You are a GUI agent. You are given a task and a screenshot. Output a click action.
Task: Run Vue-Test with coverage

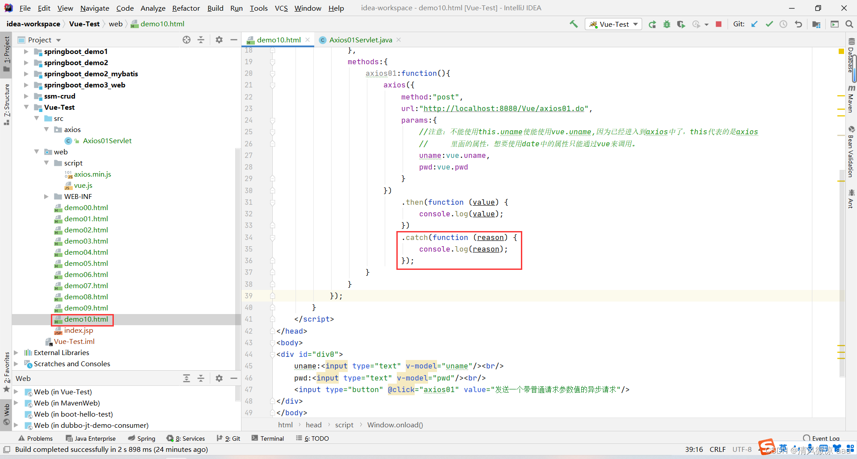(681, 24)
